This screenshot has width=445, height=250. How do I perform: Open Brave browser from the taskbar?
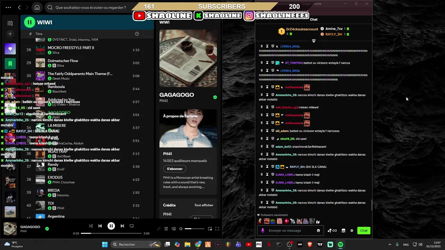tap(310, 244)
